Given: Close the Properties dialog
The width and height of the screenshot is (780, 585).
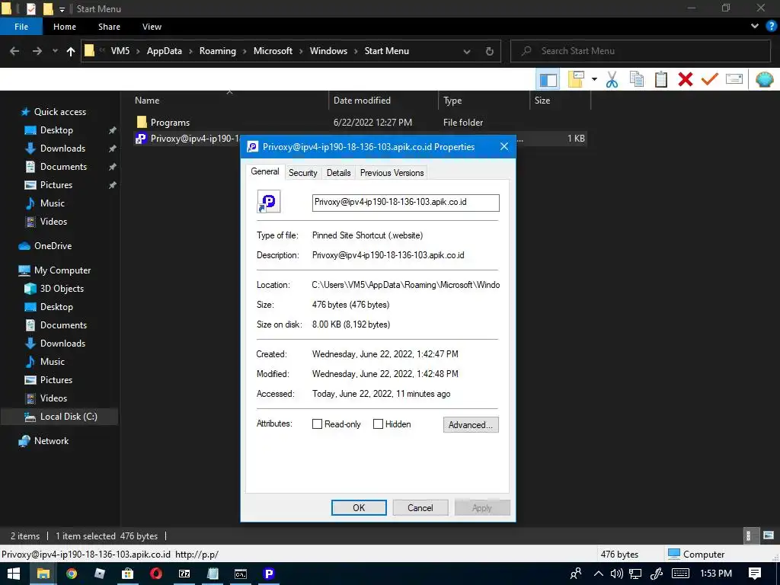Looking at the screenshot, I should click(504, 146).
